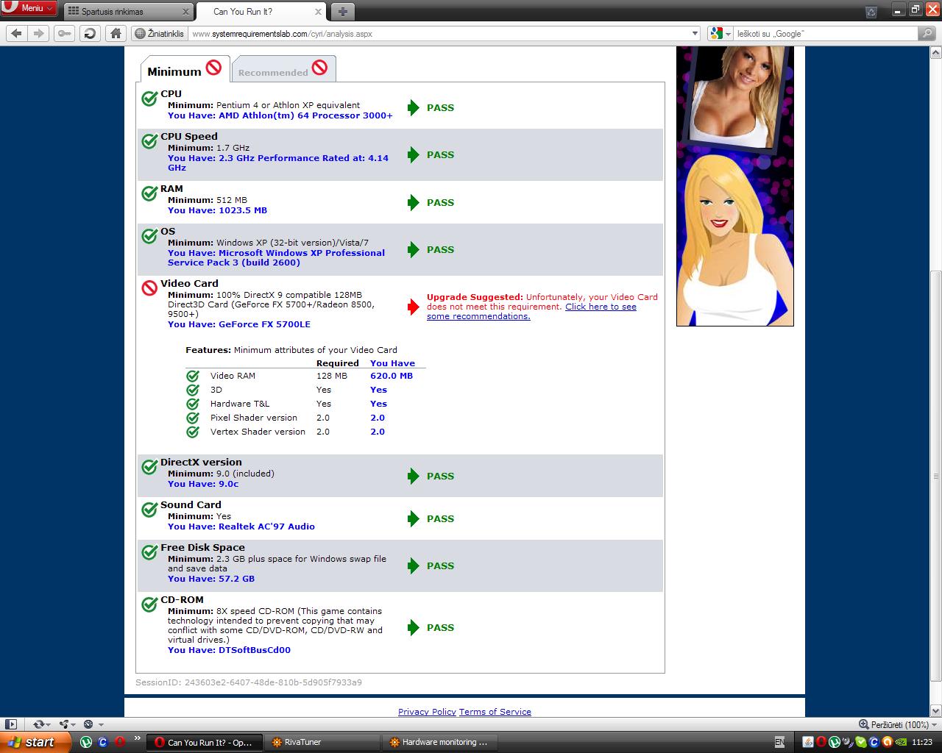The image size is (942, 753).
Task: Reload the page
Action: click(90, 34)
